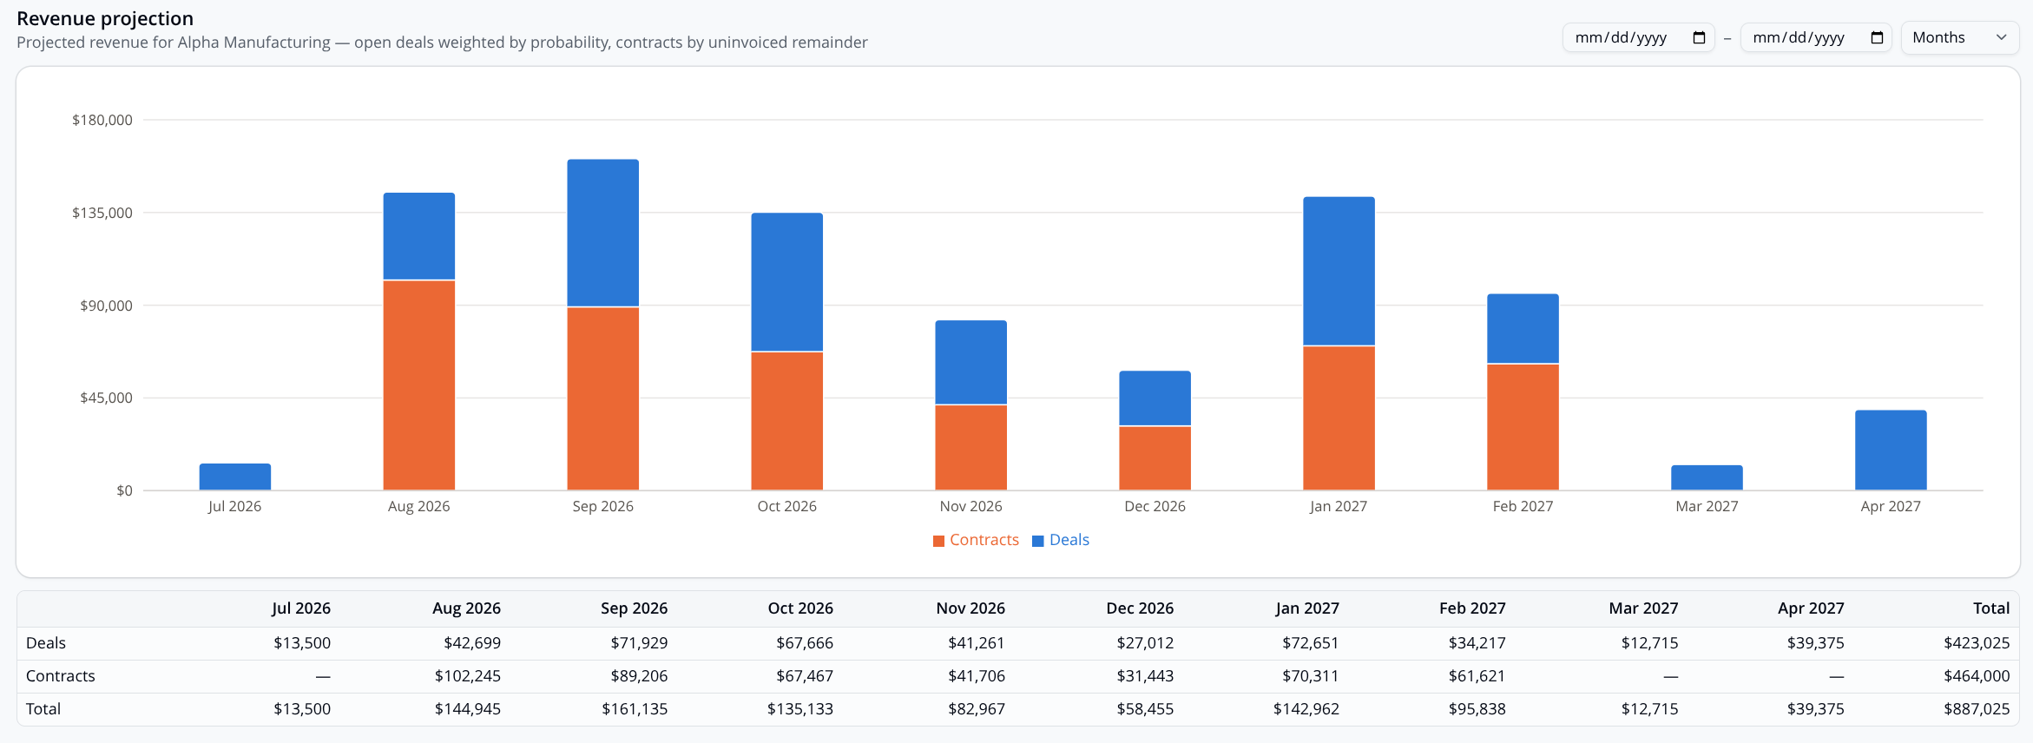Click the $31,443 Contracts cell
The image size is (2033, 743).
(1145, 676)
